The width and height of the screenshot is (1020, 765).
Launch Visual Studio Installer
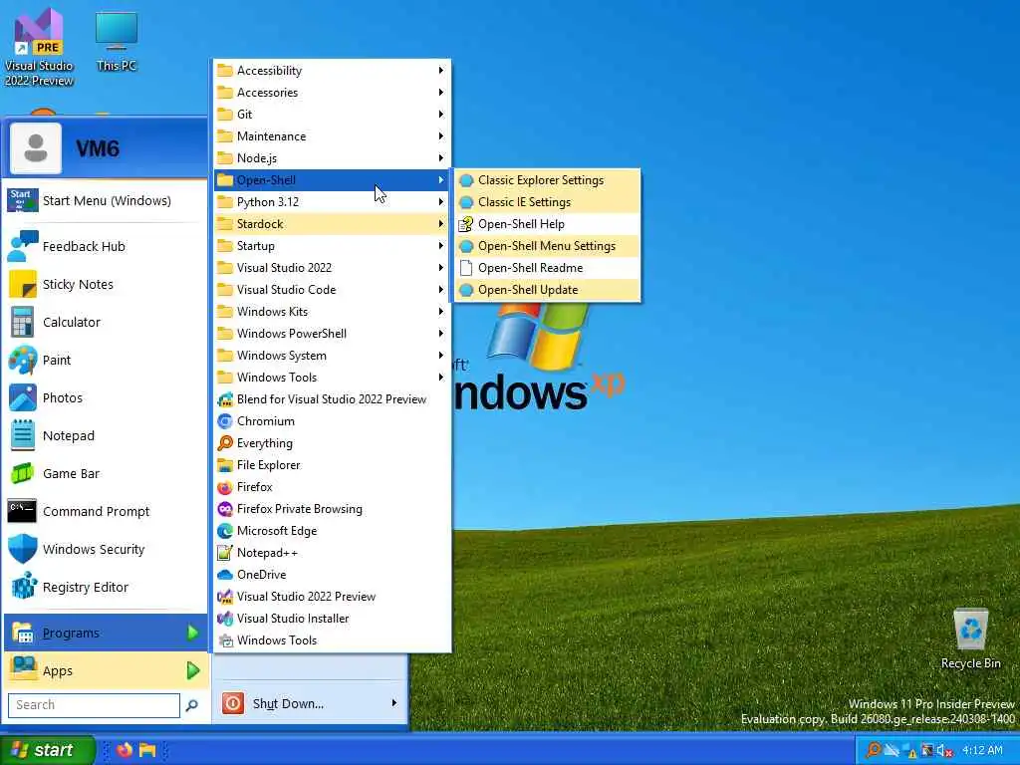(x=333, y=618)
